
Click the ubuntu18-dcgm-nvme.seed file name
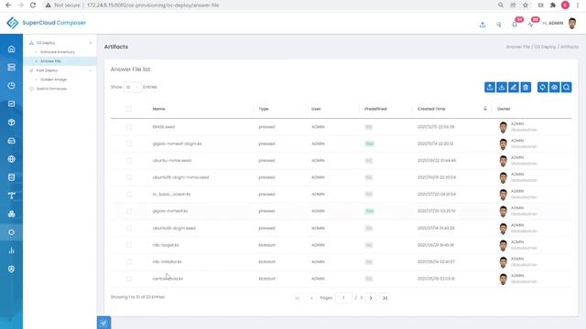180,177
